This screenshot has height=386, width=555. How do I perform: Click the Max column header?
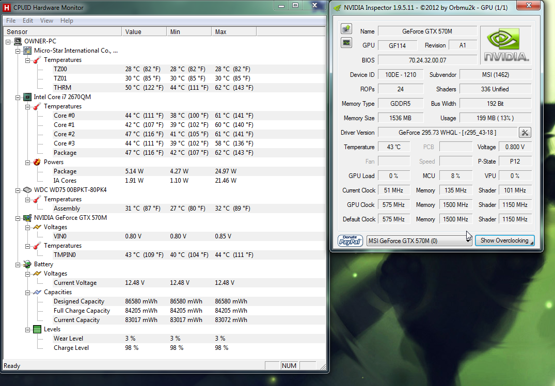[x=234, y=32]
